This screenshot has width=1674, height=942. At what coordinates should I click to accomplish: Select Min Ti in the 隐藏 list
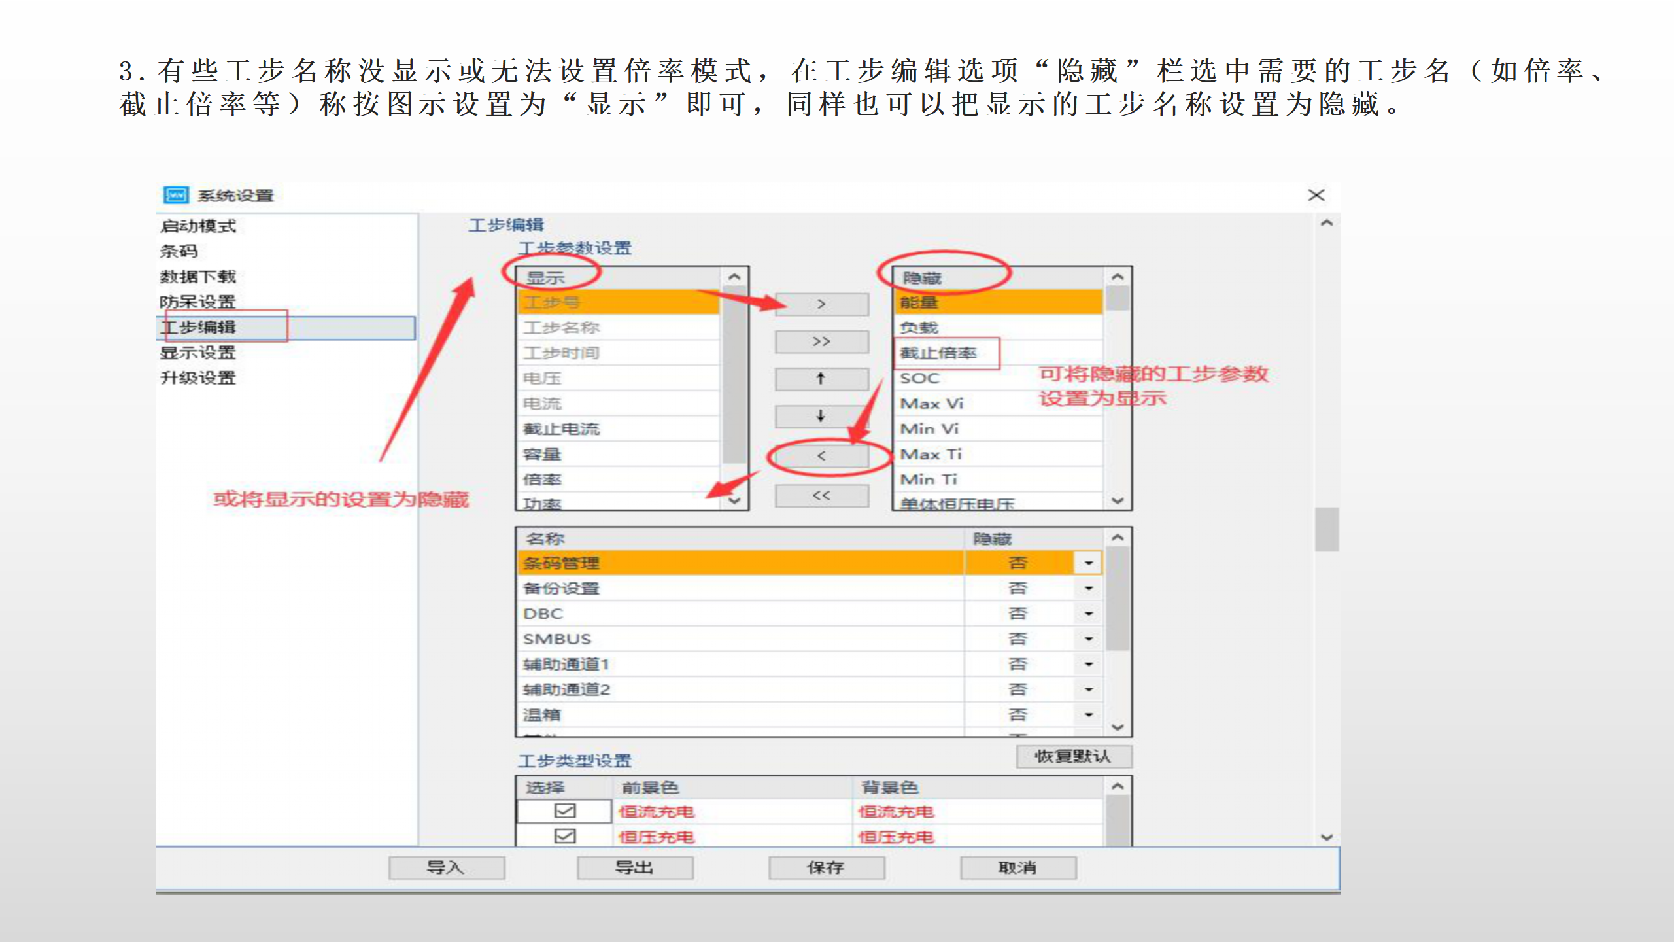[999, 480]
